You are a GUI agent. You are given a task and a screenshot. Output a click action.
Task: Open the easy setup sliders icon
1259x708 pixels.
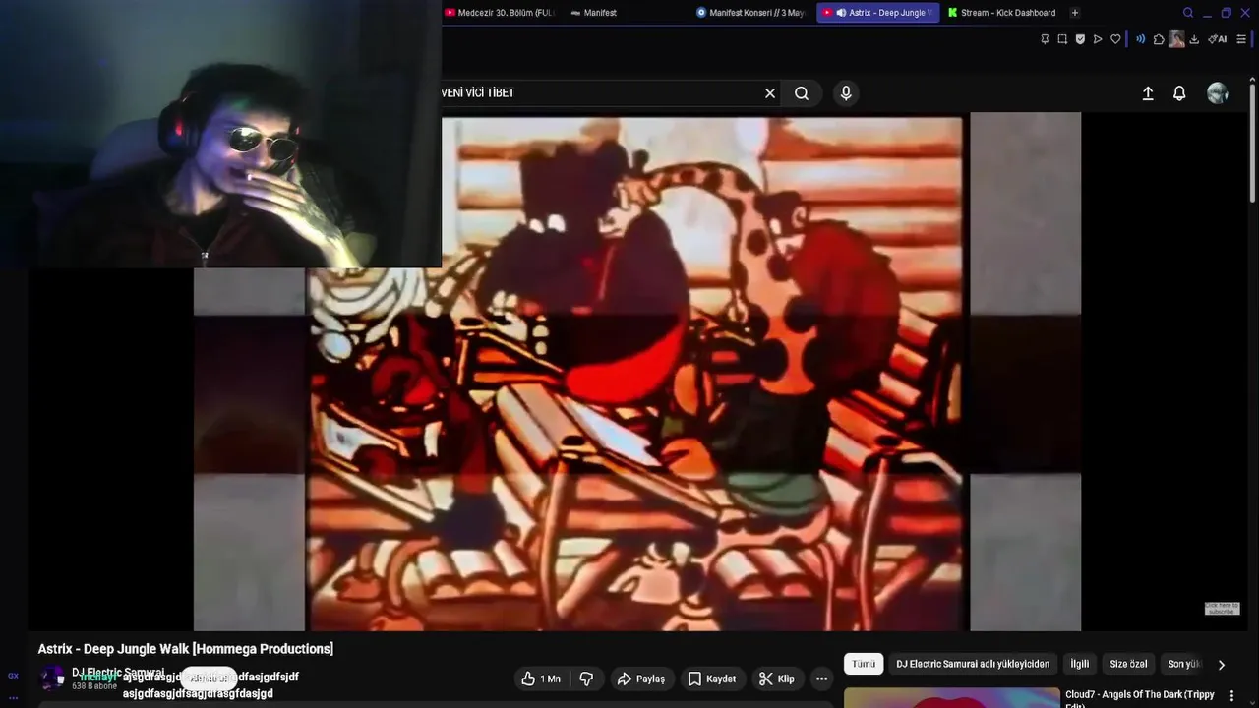click(x=1241, y=39)
